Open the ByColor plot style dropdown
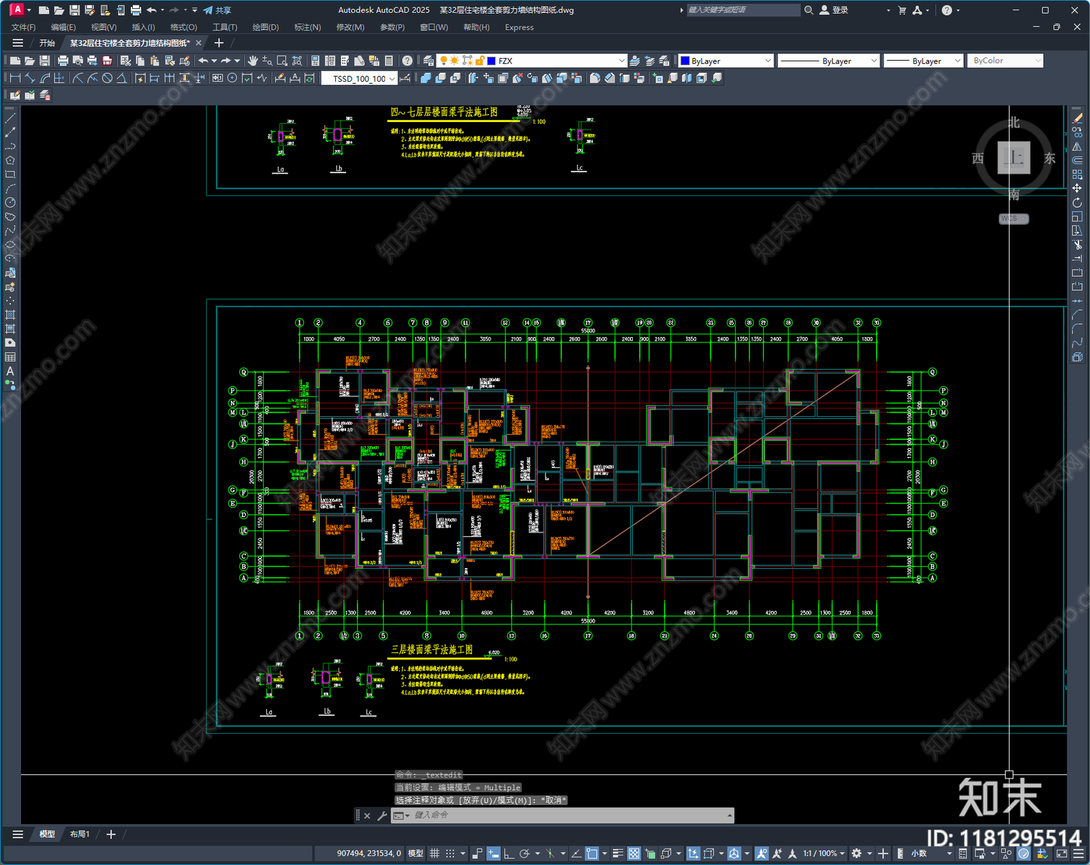Screen dimensions: 1090x865 coord(1006,61)
